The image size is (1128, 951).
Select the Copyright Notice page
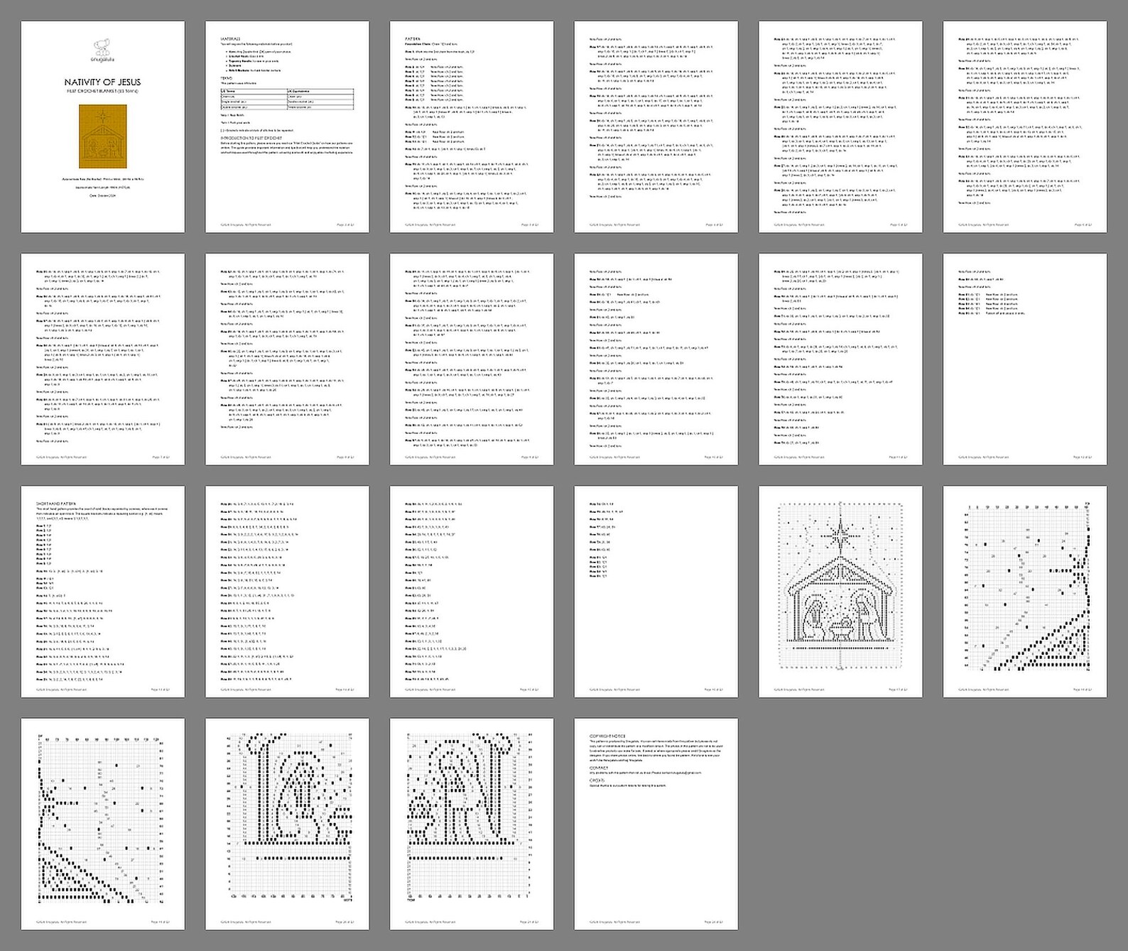[656, 824]
